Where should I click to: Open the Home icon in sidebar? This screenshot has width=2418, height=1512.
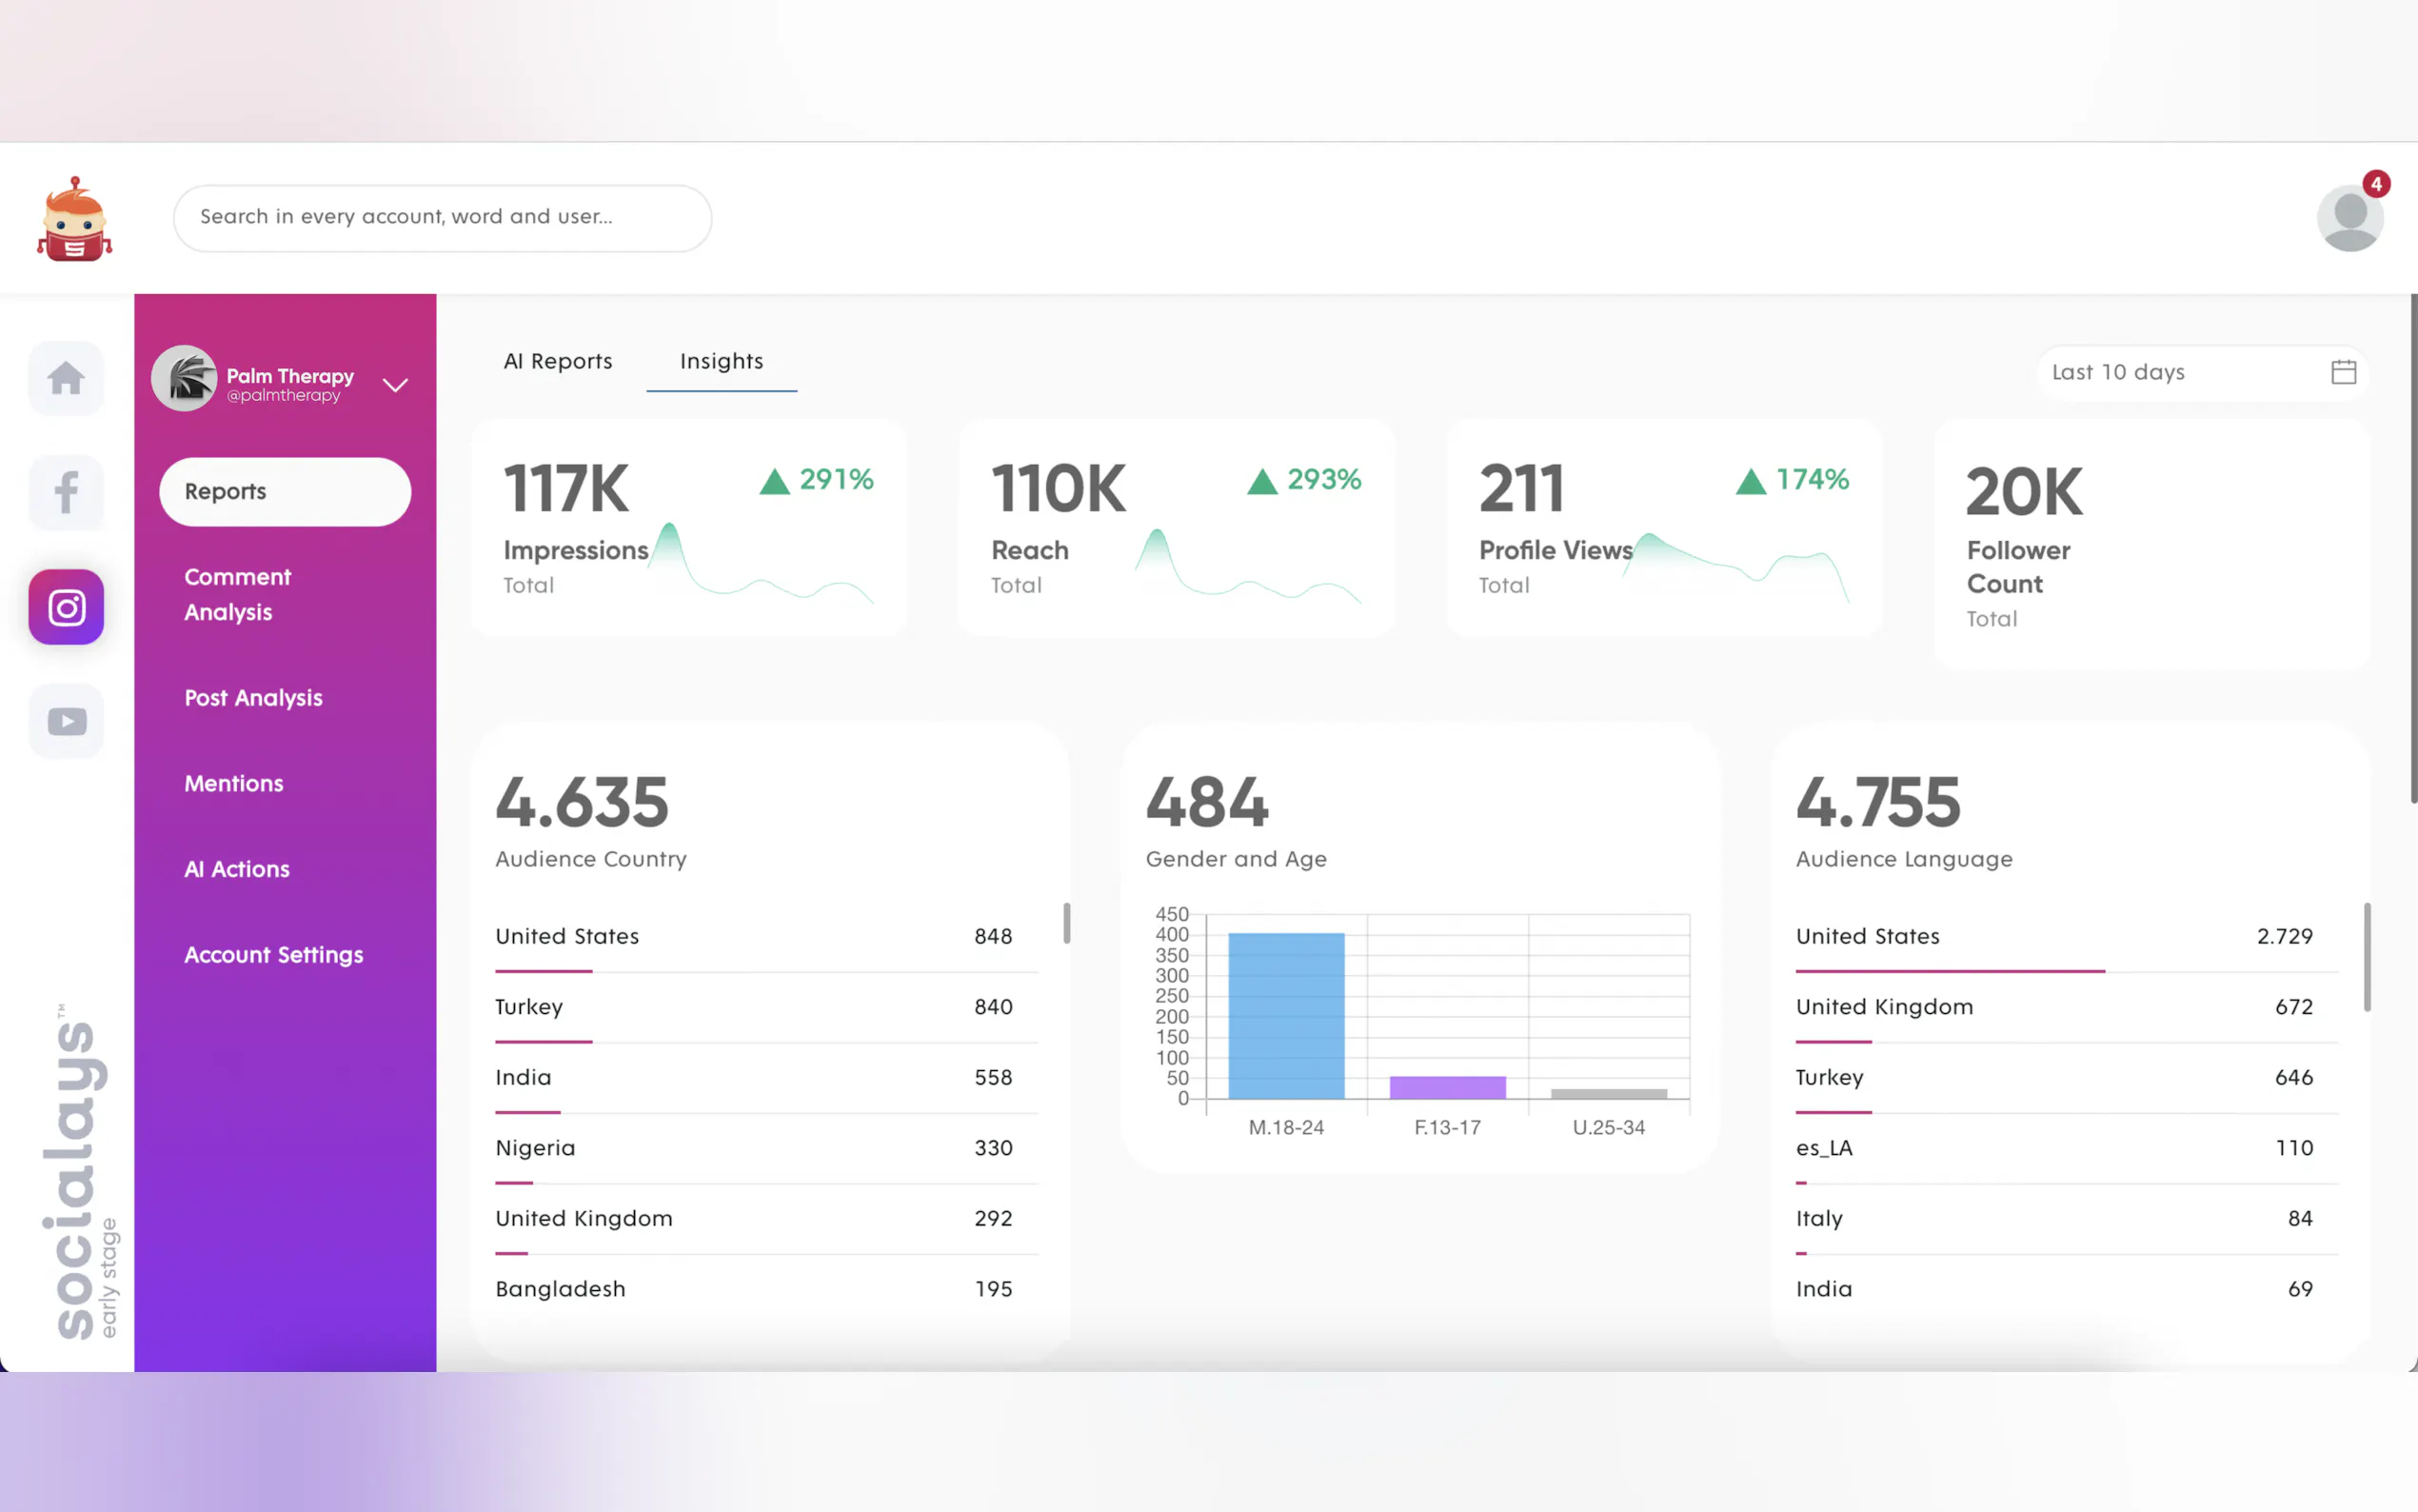tap(66, 378)
